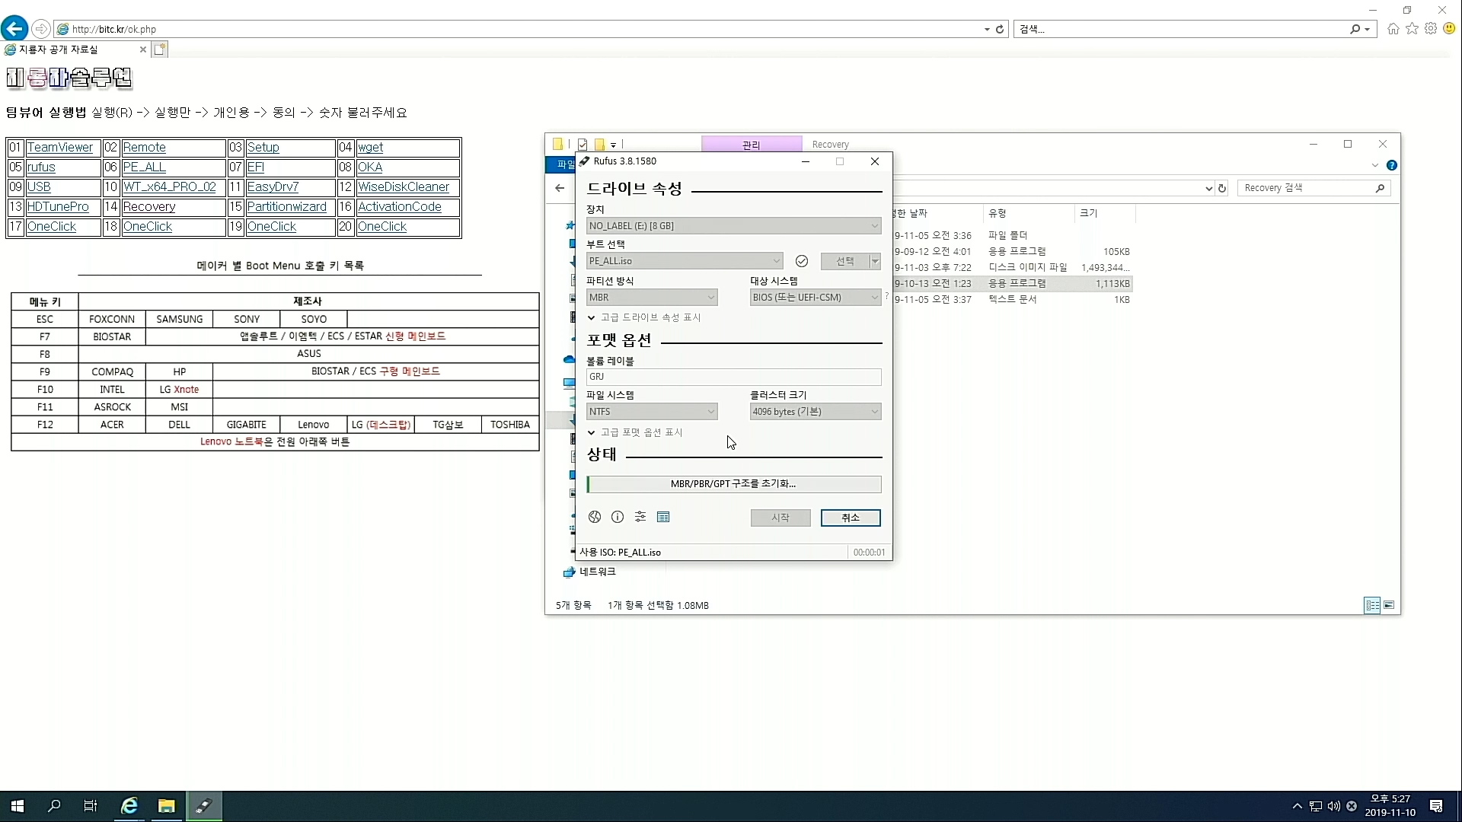
Task: Refresh the page in browser
Action: (x=1000, y=29)
